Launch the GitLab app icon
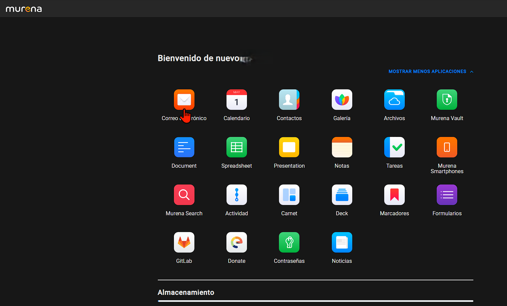The width and height of the screenshot is (507, 306). tap(184, 242)
